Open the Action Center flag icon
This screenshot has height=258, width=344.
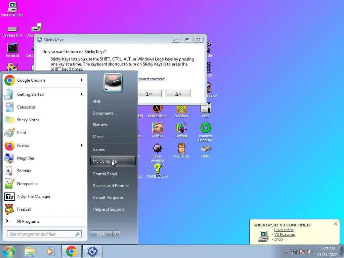[x=302, y=252]
